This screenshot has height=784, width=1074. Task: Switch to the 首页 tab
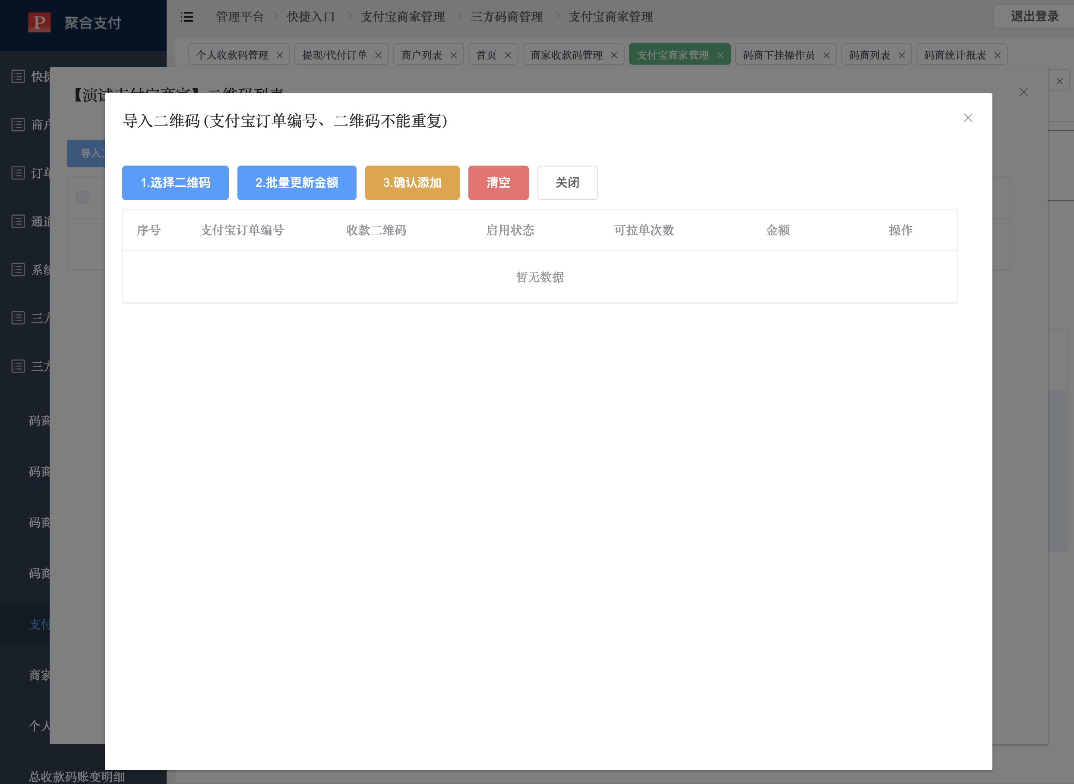point(487,54)
